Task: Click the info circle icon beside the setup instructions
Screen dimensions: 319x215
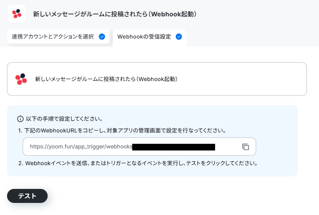Action: tap(20, 119)
